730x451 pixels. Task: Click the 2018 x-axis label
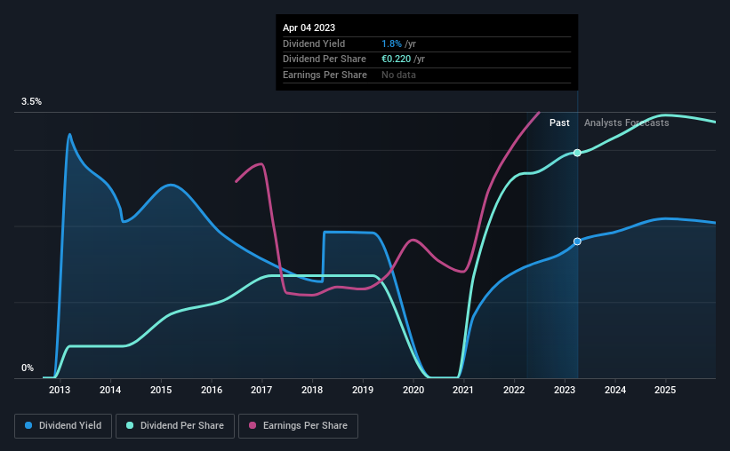tap(312, 390)
